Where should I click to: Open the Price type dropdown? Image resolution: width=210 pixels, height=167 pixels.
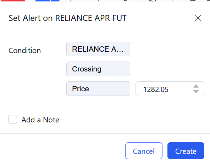(98, 89)
